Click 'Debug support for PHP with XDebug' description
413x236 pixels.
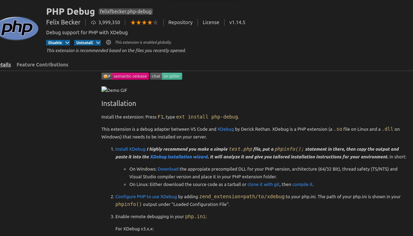tap(87, 33)
